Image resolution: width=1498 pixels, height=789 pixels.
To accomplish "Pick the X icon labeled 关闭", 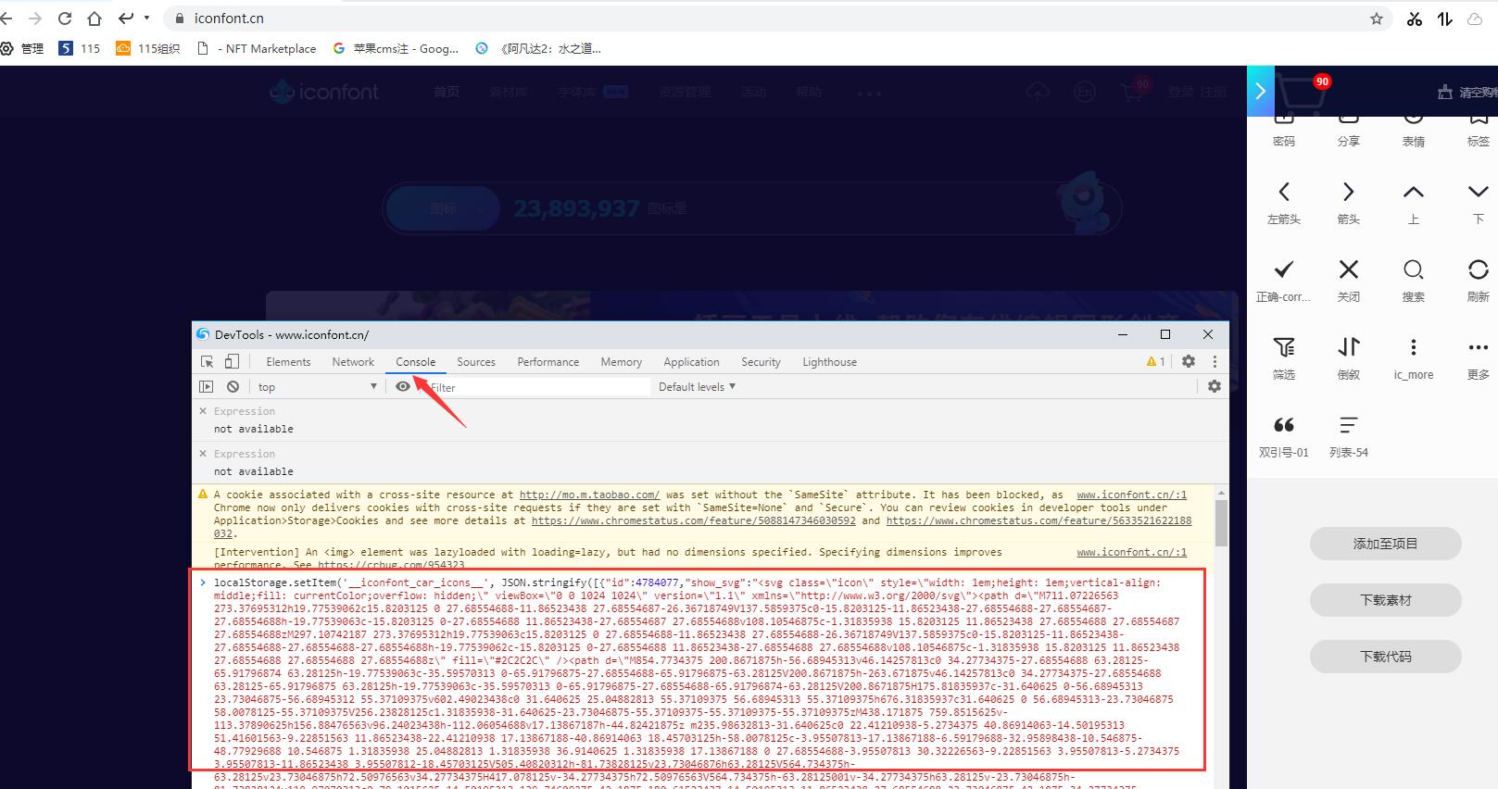I will (x=1349, y=269).
